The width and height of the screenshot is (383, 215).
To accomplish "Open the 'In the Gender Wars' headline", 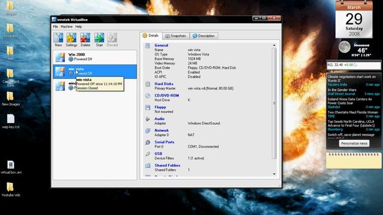I will click(342, 90).
